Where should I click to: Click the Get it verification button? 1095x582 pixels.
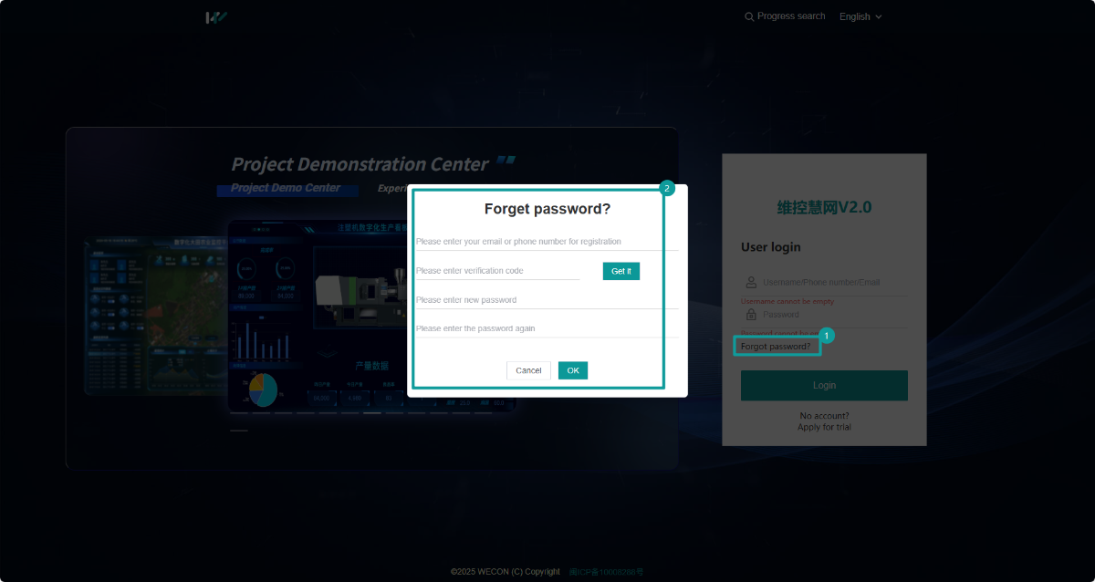(x=621, y=271)
